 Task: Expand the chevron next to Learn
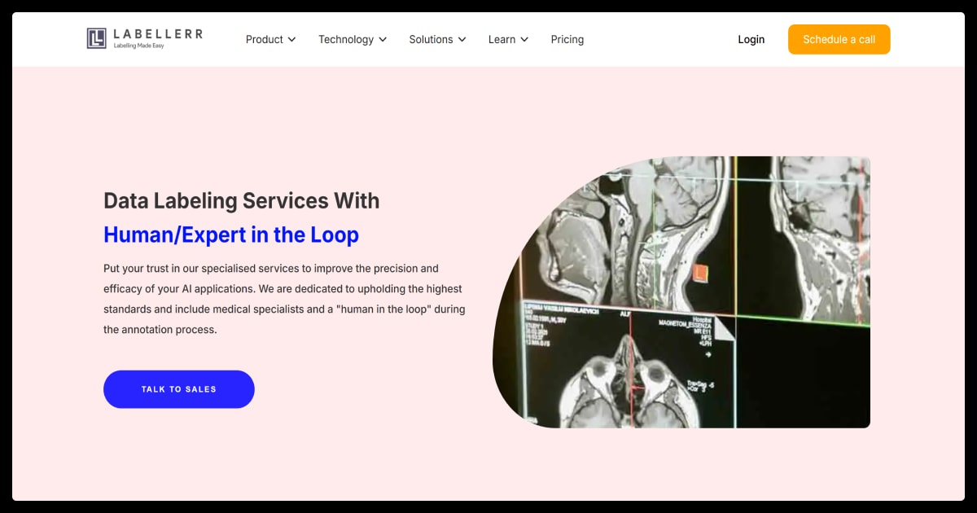(x=524, y=39)
